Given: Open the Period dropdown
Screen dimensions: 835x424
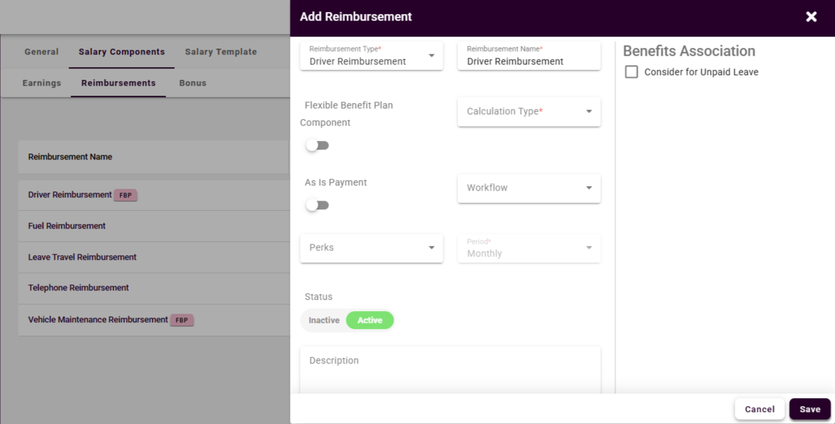Looking at the screenshot, I should [529, 248].
